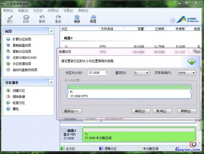Click the green F: partition bar
Screen dimensions: 204x154
click(129, 87)
